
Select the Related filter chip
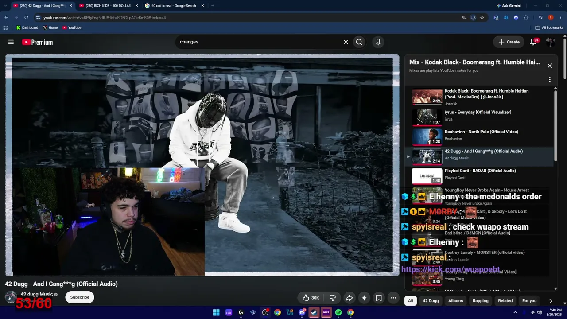coord(505,301)
